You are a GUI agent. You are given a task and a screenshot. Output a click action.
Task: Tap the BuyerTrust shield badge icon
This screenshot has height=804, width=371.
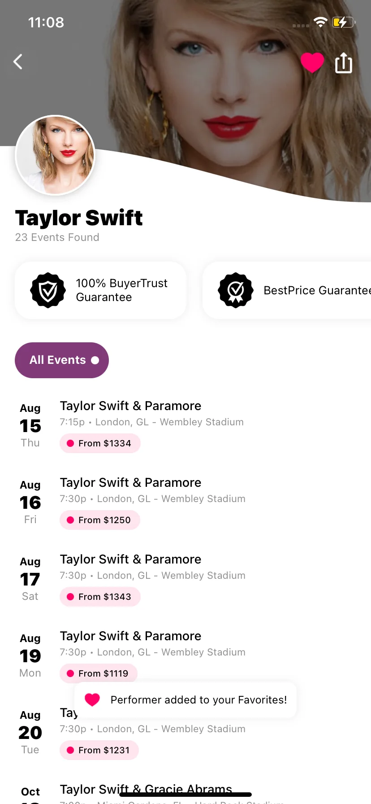tap(48, 290)
